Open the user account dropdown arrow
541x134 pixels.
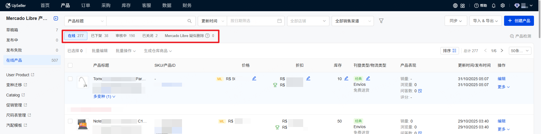pyautogui.click(x=531, y=6)
